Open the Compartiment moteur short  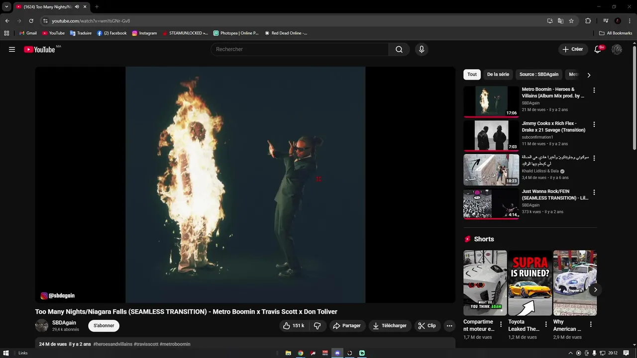click(485, 283)
